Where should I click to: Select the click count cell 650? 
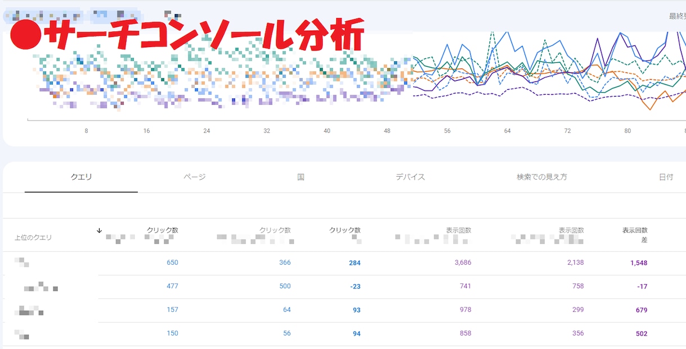pyautogui.click(x=172, y=263)
